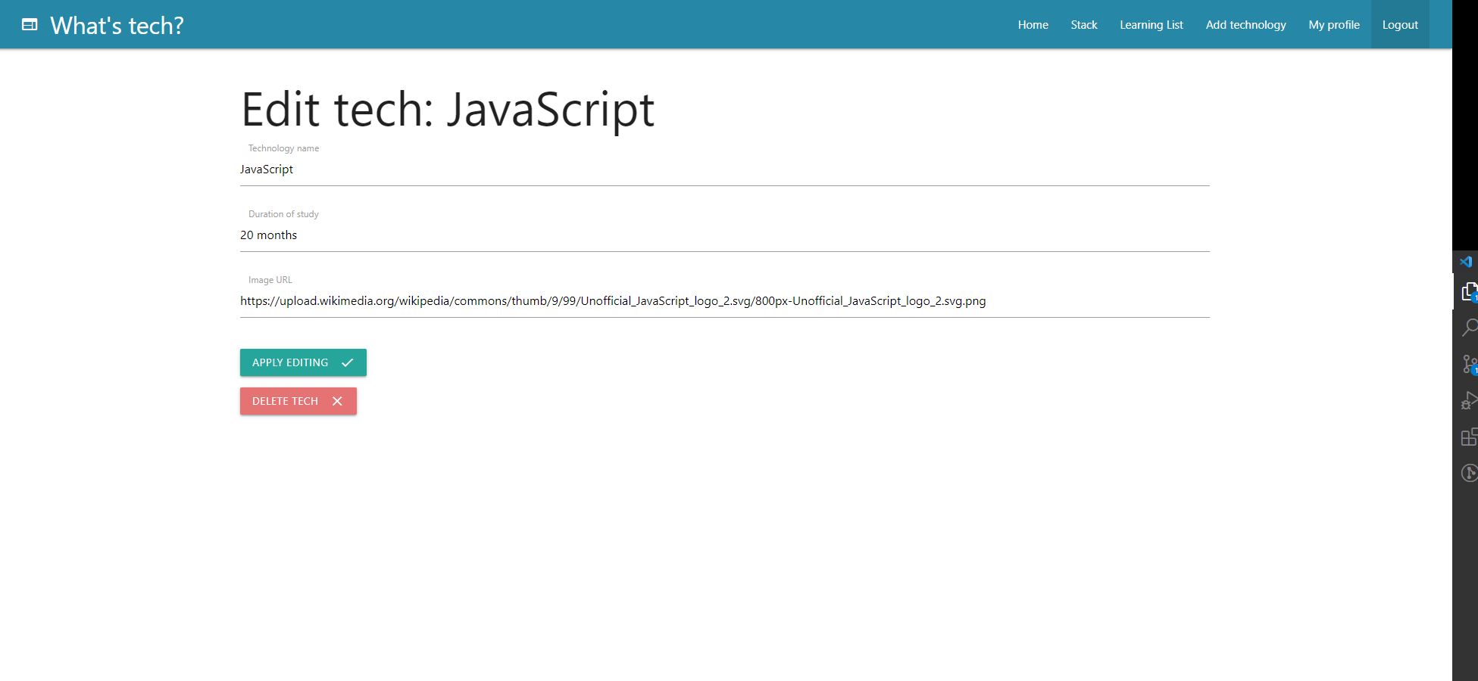The height and width of the screenshot is (681, 1478).
Task: Click the VS Code logo icon
Action: (1467, 261)
